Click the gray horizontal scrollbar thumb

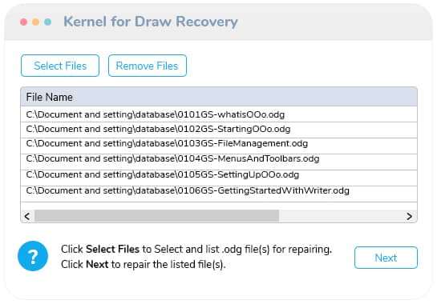coord(156,216)
